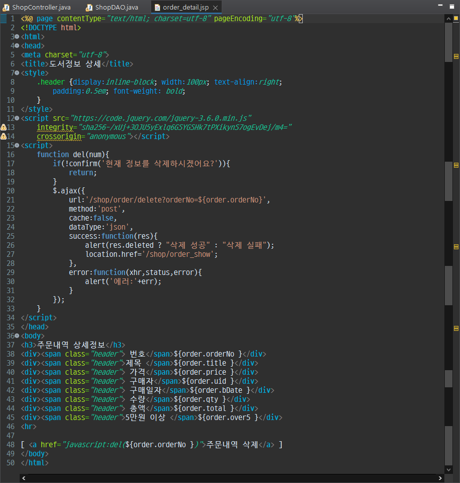Click the 'crossorigin' underlined attribute
The height and width of the screenshot is (483, 460).
[59, 136]
